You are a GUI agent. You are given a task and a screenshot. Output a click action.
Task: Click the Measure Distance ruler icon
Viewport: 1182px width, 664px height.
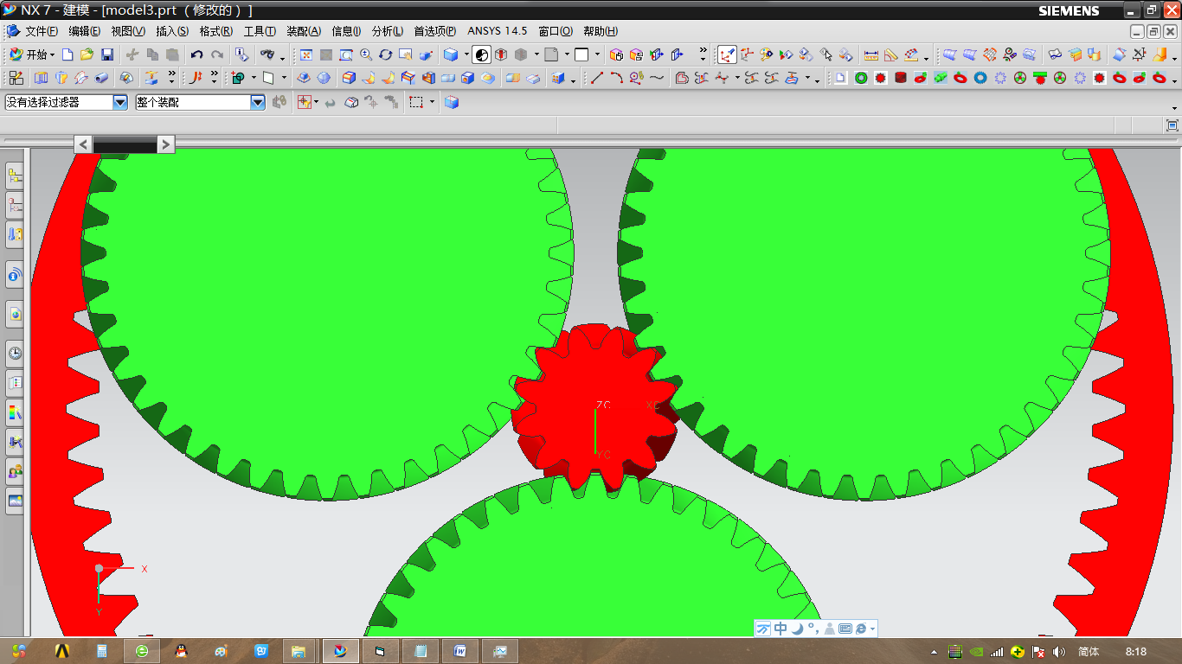point(871,54)
